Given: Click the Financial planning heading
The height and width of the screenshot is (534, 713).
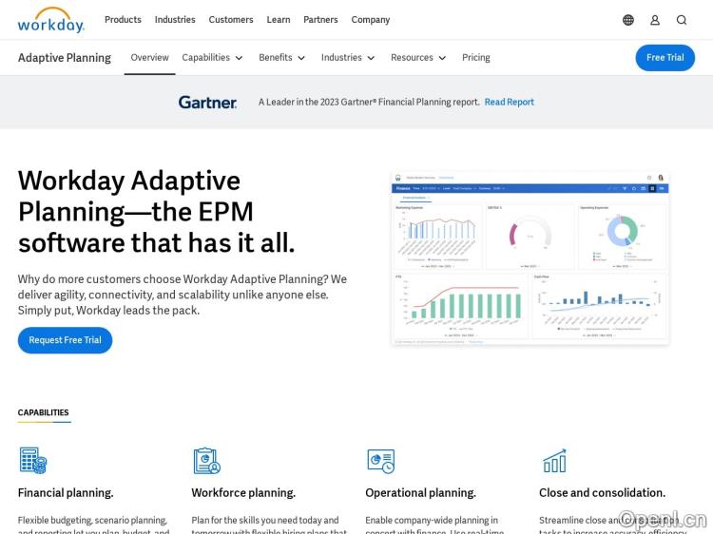Looking at the screenshot, I should pos(66,493).
